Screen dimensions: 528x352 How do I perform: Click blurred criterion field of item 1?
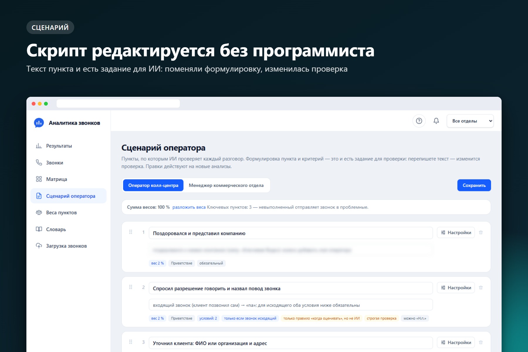(291, 250)
